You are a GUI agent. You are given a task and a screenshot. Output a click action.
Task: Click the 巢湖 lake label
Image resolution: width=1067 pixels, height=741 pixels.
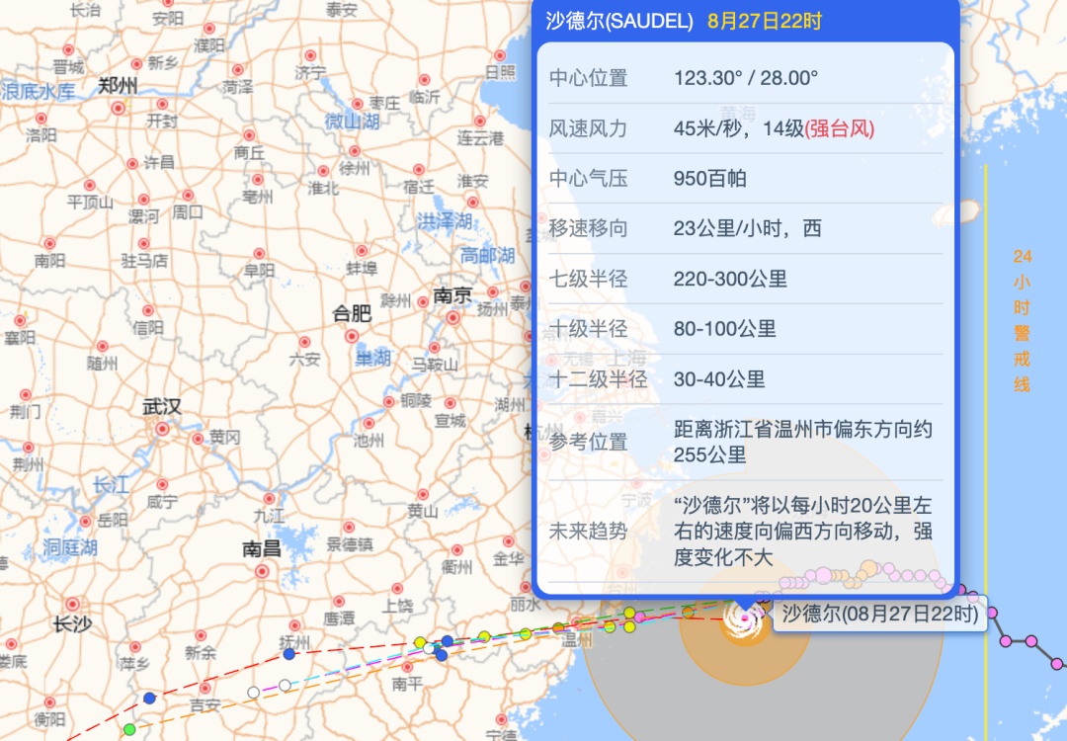tap(372, 358)
